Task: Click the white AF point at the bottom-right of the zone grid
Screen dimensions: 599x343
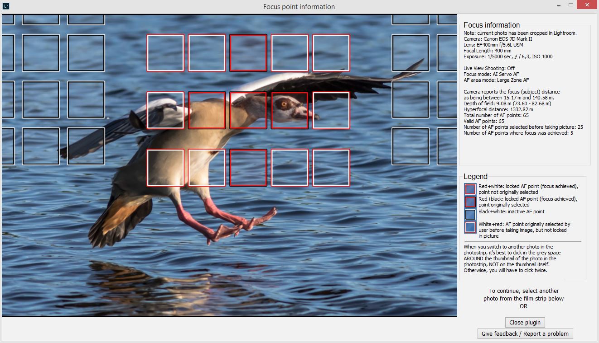Action: 331,168
